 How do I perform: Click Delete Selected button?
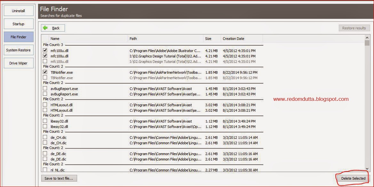[353, 178]
